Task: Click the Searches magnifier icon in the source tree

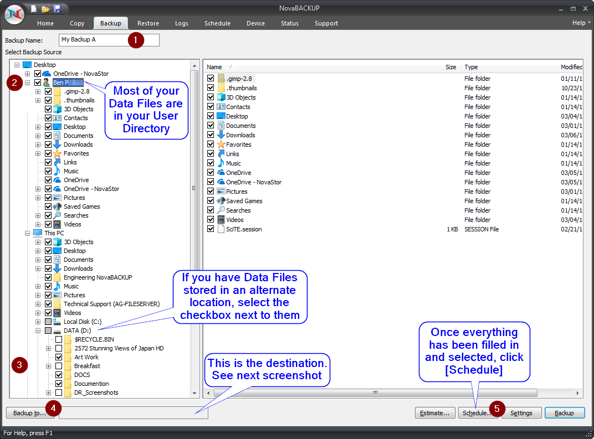Action: coord(57,215)
